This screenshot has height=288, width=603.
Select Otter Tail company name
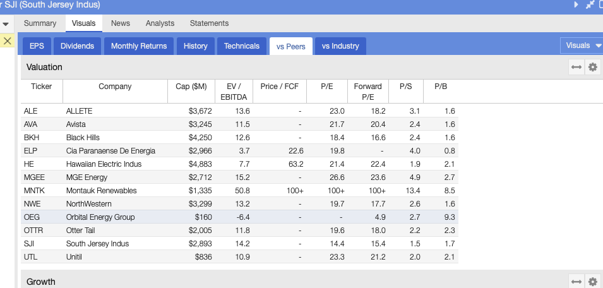click(x=80, y=231)
